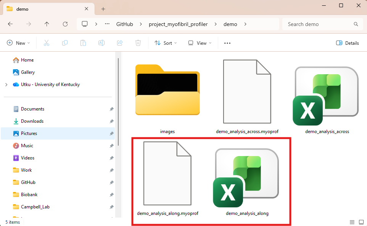Close the demo tab
The image size is (367, 226).
[86, 9]
